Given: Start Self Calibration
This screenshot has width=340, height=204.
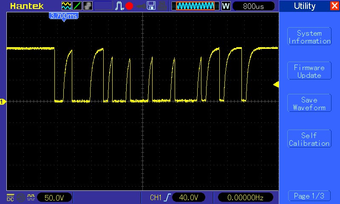Looking at the screenshot, I should pyautogui.click(x=309, y=139).
